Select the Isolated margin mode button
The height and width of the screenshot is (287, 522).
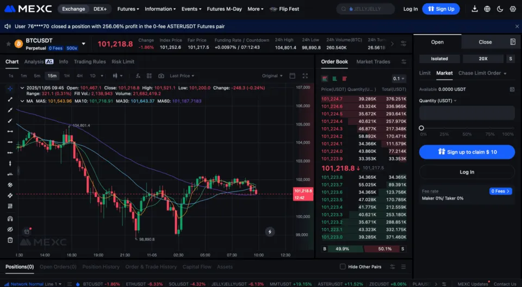[439, 59]
